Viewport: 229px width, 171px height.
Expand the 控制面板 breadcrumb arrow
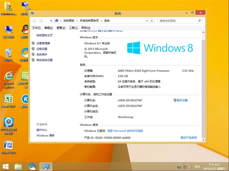[76, 21]
